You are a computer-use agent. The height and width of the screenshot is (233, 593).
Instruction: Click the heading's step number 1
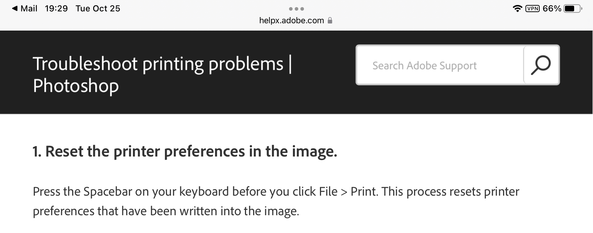[37, 152]
